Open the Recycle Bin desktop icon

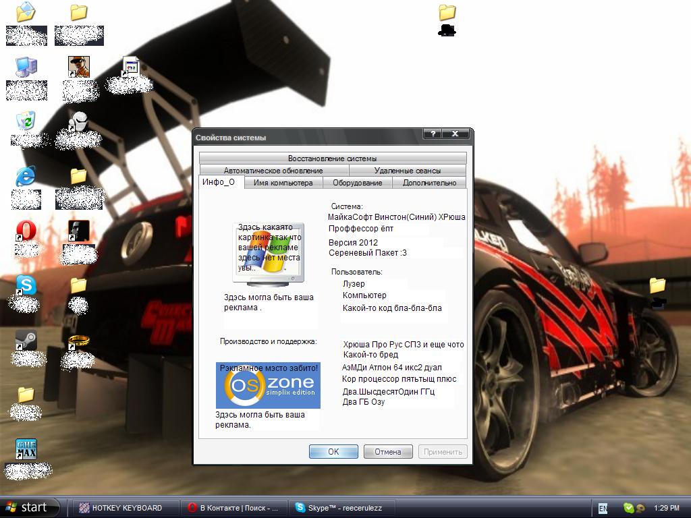[26, 121]
